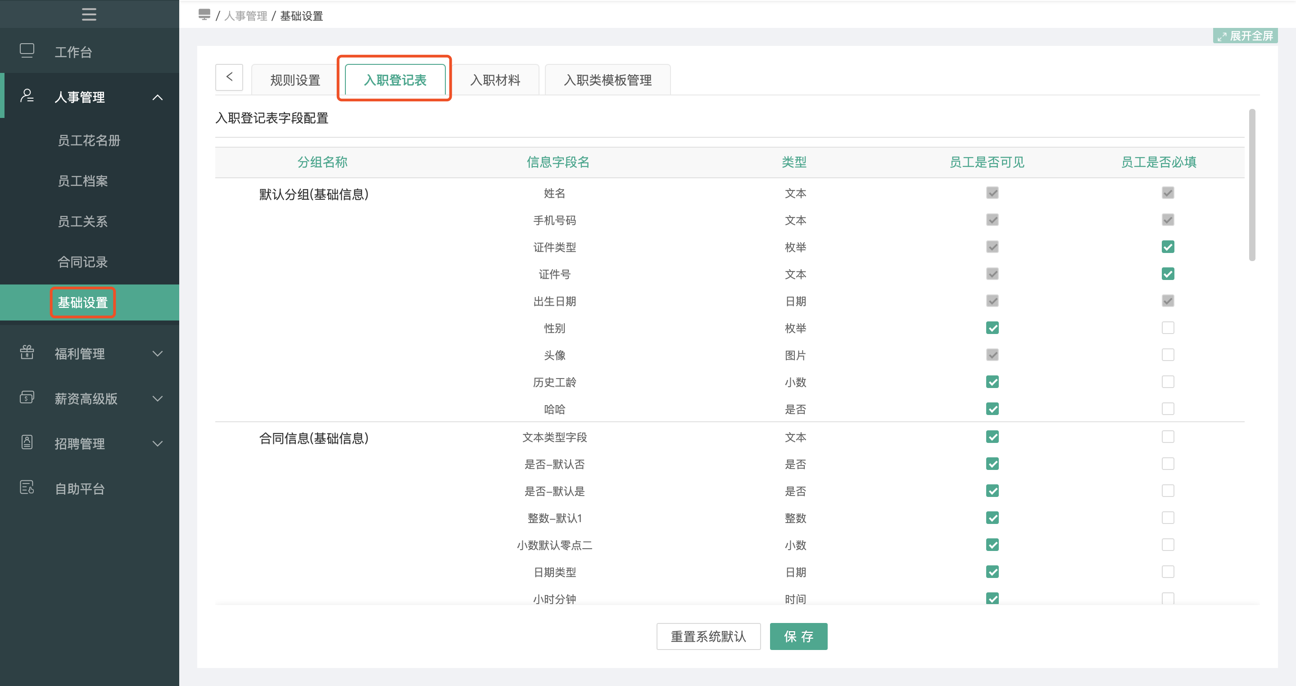Click the 展开全屏 fullscreen button
The width and height of the screenshot is (1296, 686).
(x=1245, y=36)
